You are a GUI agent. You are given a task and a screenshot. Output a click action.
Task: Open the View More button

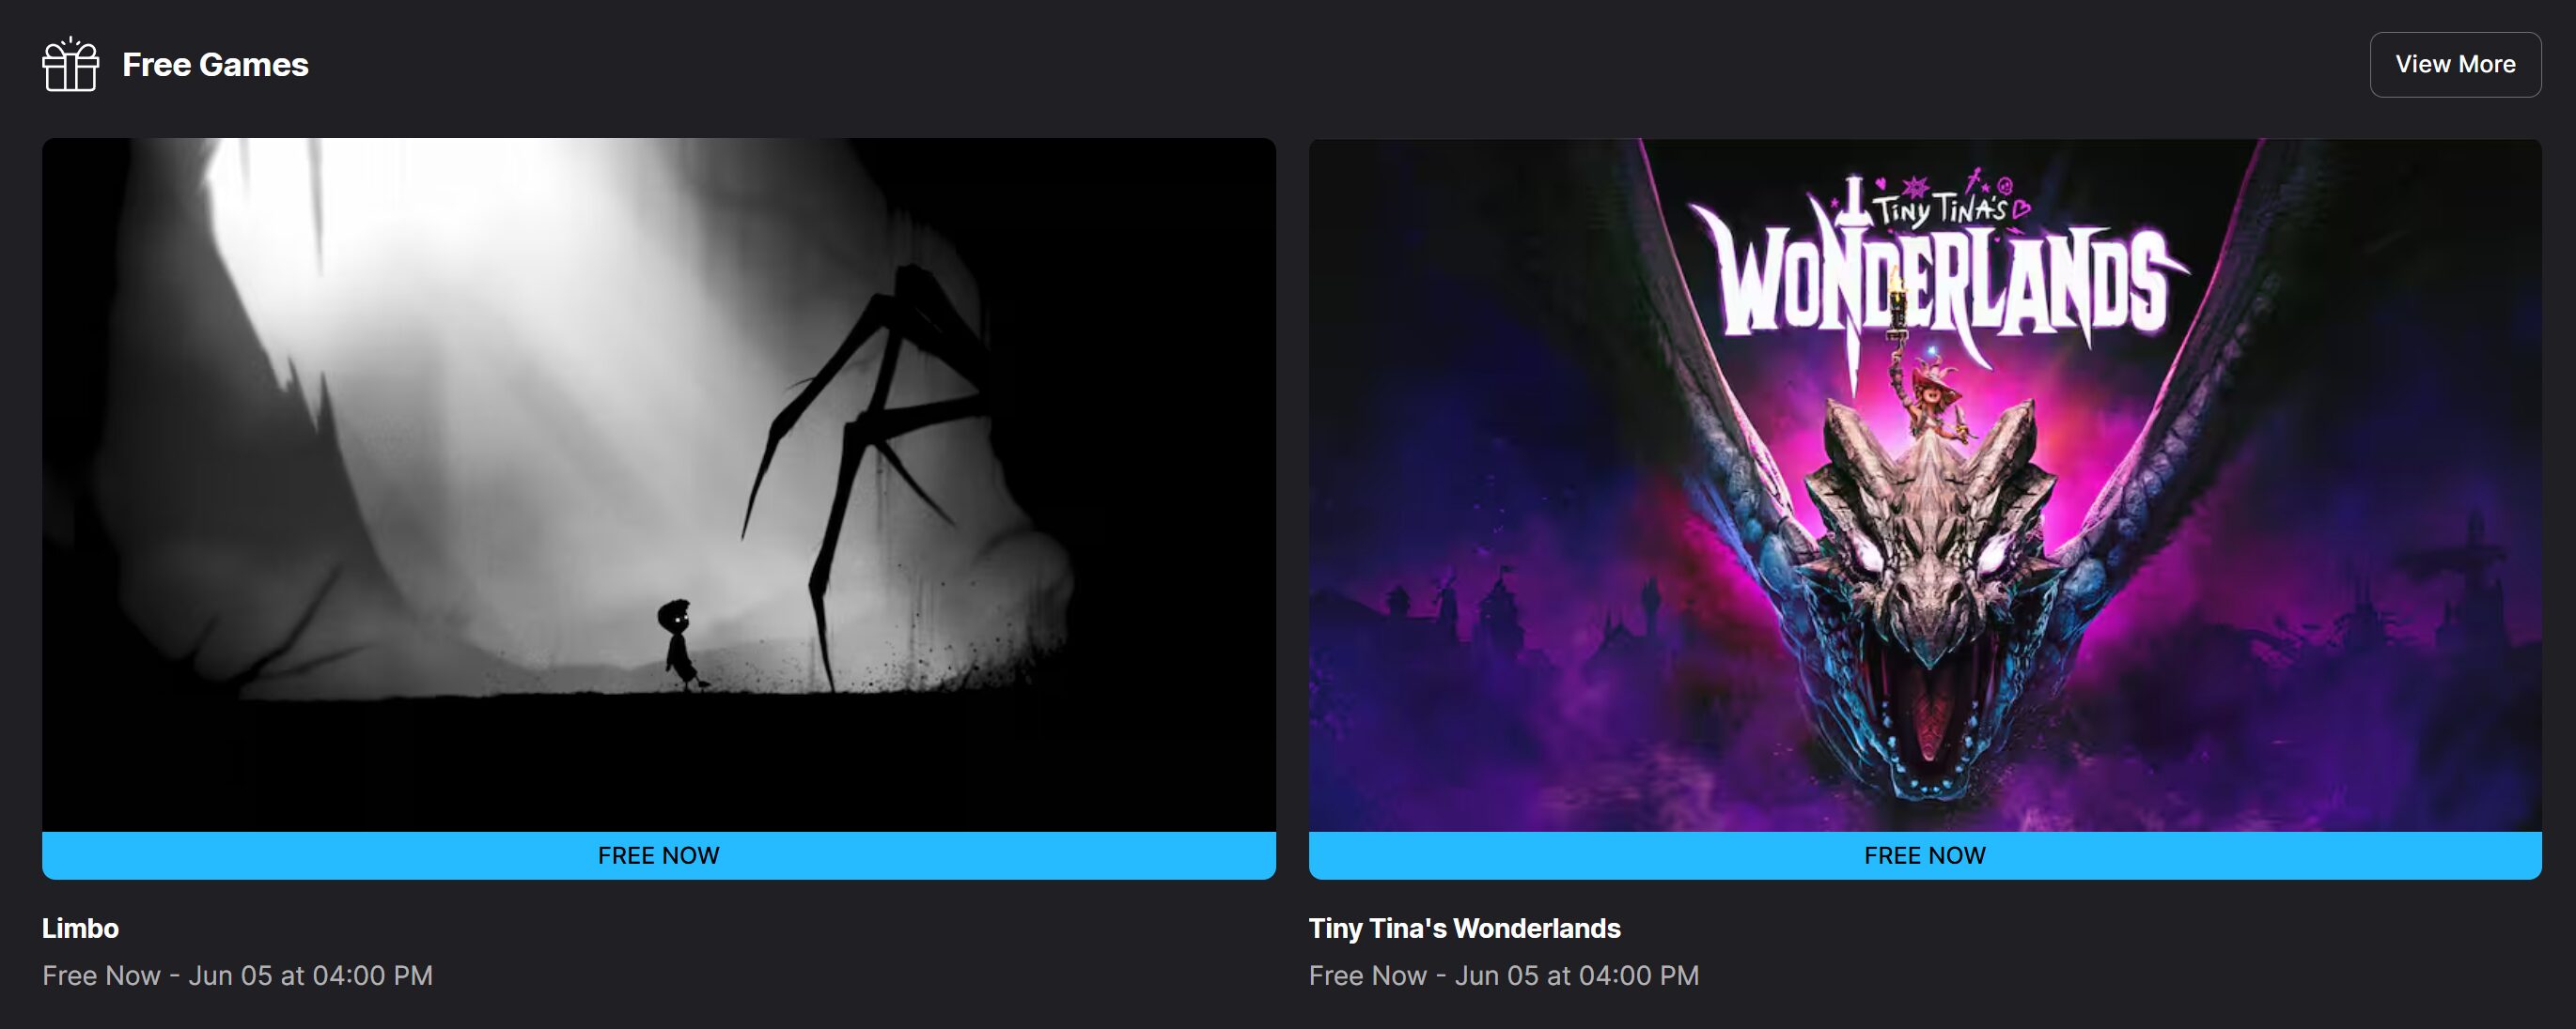click(2455, 64)
